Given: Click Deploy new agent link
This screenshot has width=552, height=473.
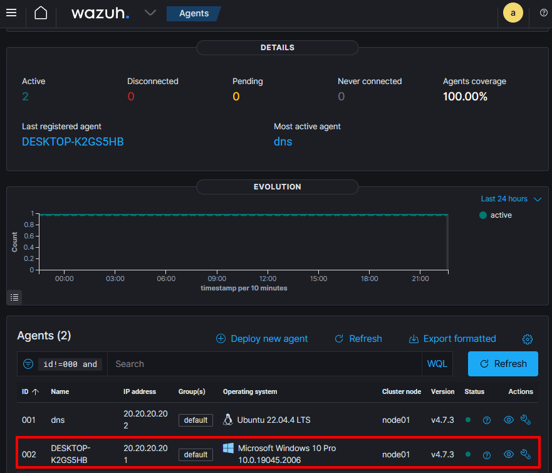Looking at the screenshot, I should (x=262, y=339).
